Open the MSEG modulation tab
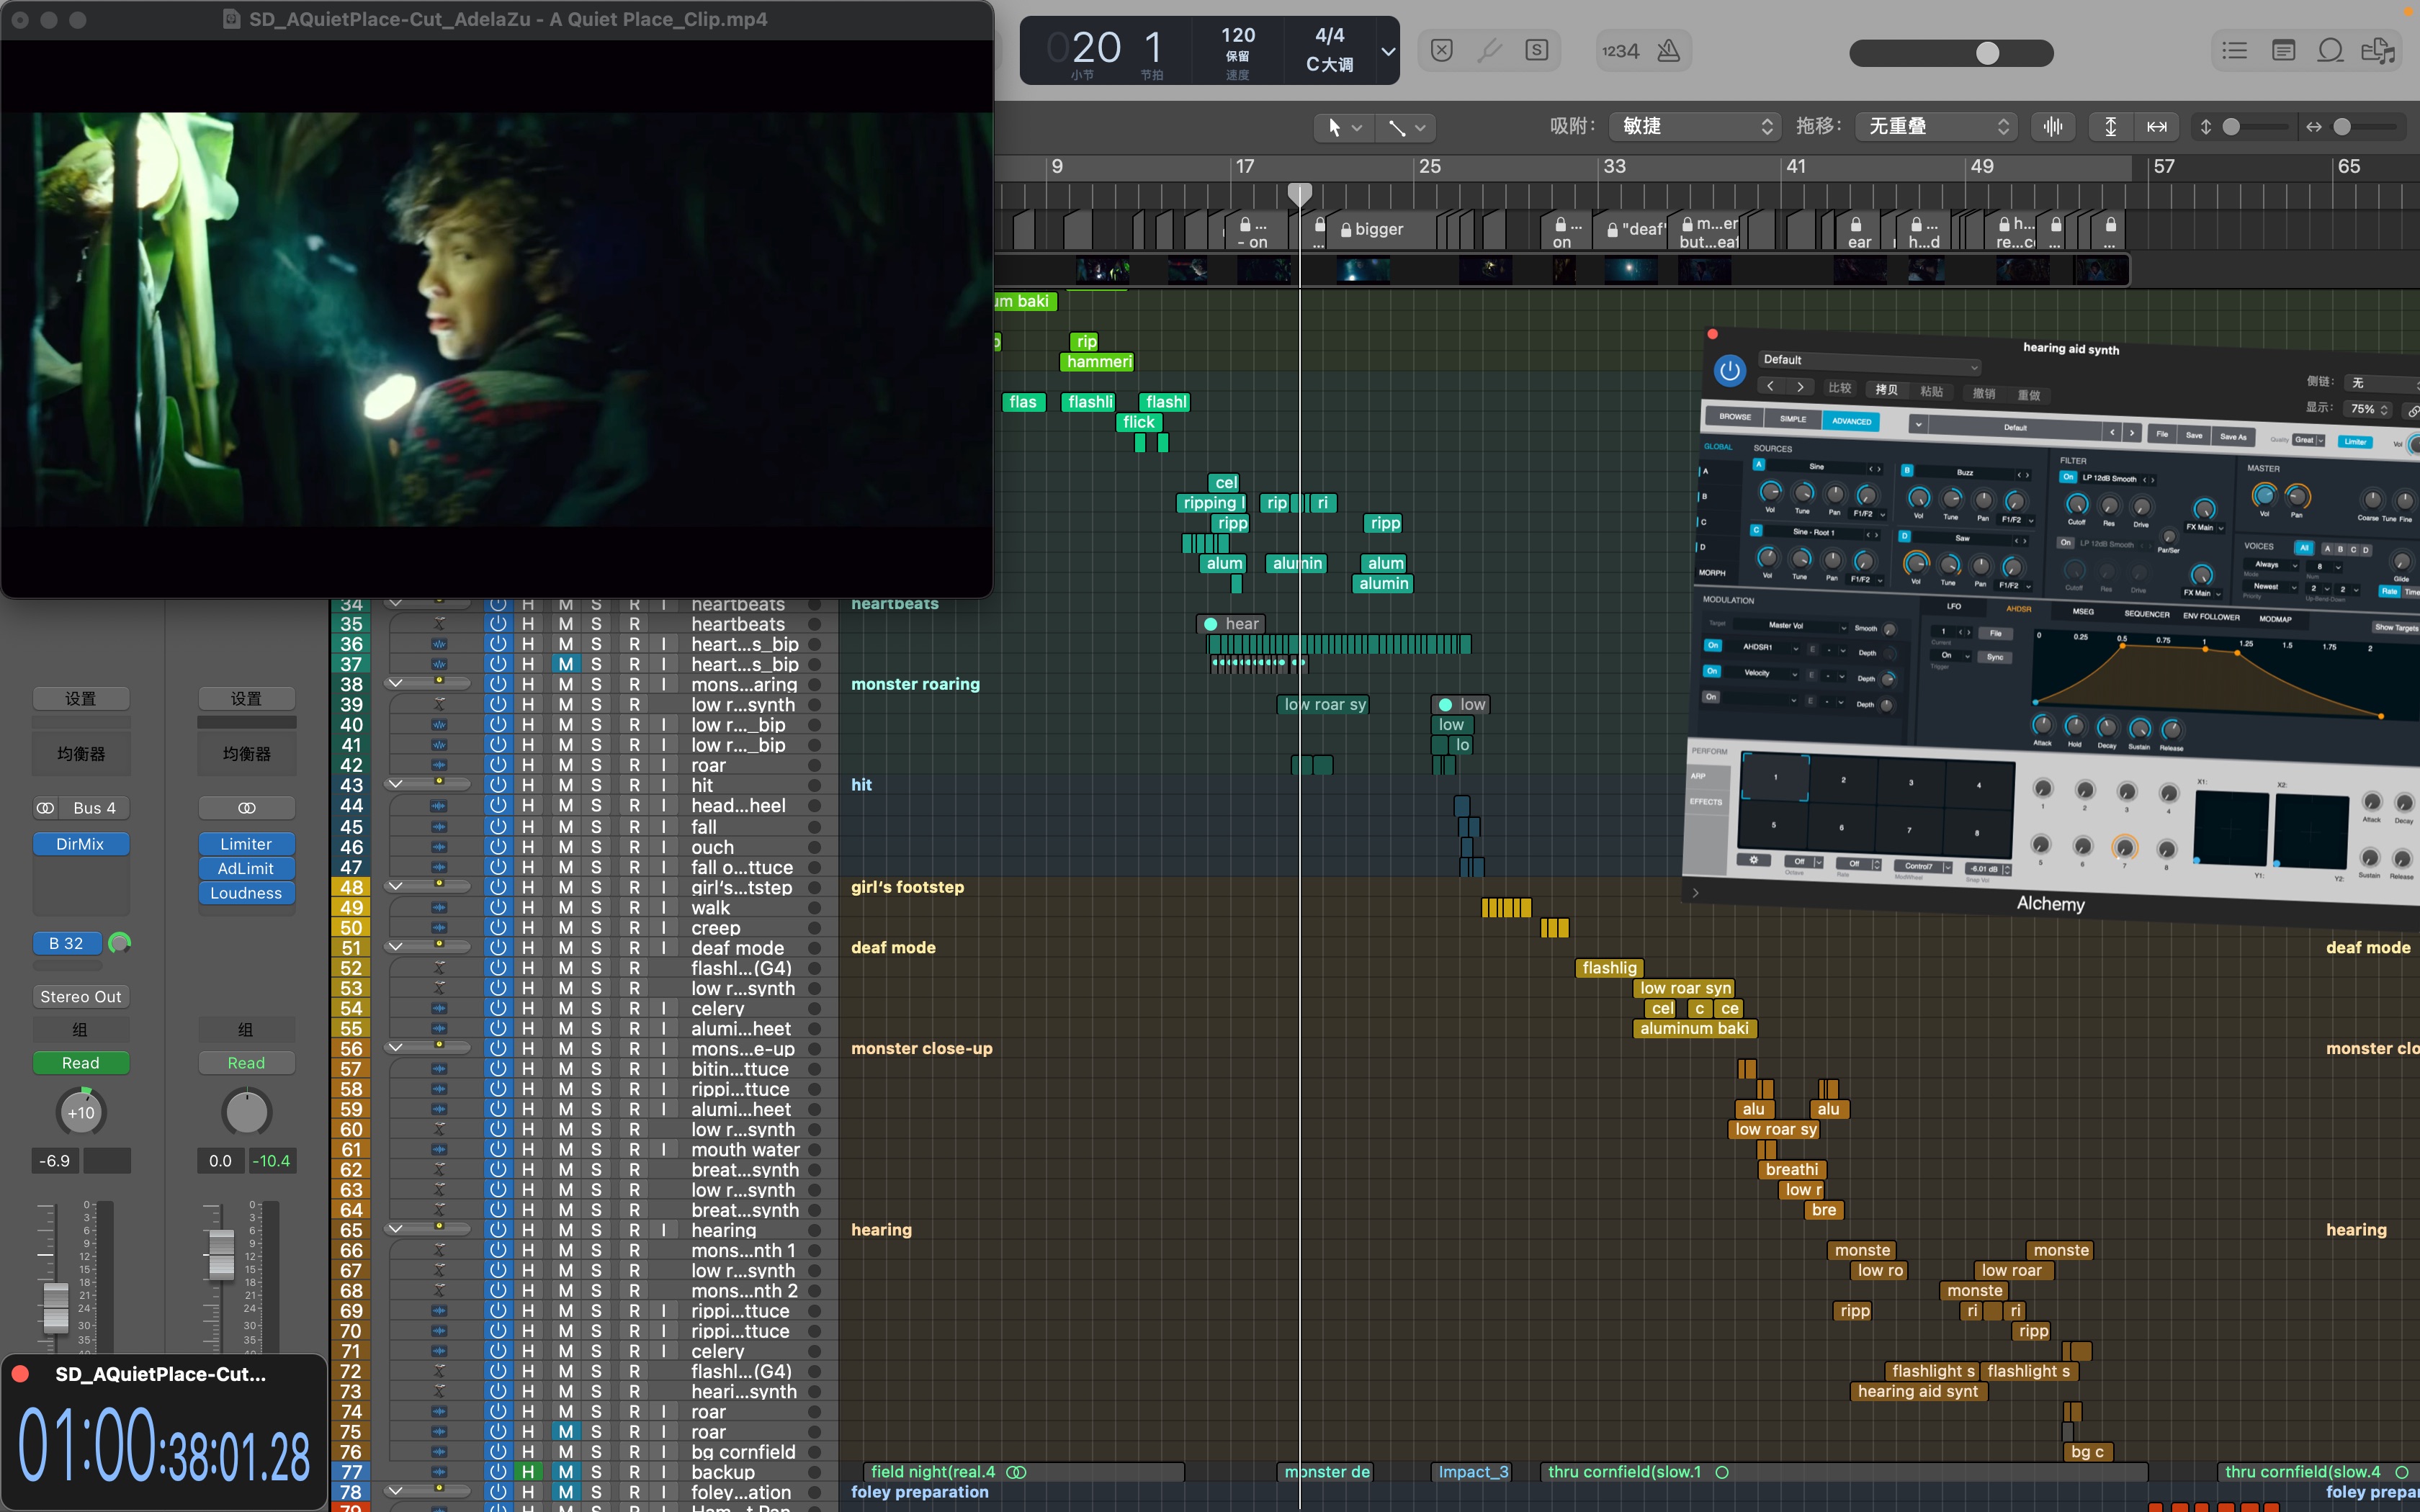The width and height of the screenshot is (2420, 1512). tap(2082, 611)
